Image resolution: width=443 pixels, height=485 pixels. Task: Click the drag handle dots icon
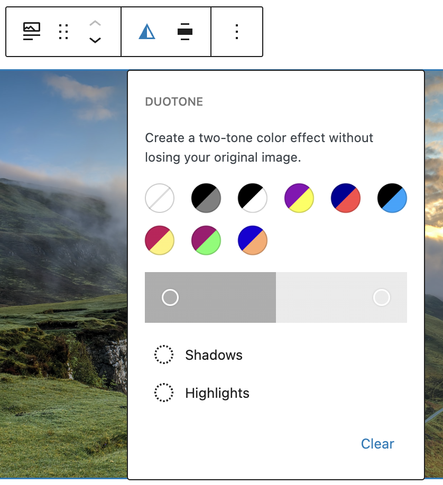63,32
